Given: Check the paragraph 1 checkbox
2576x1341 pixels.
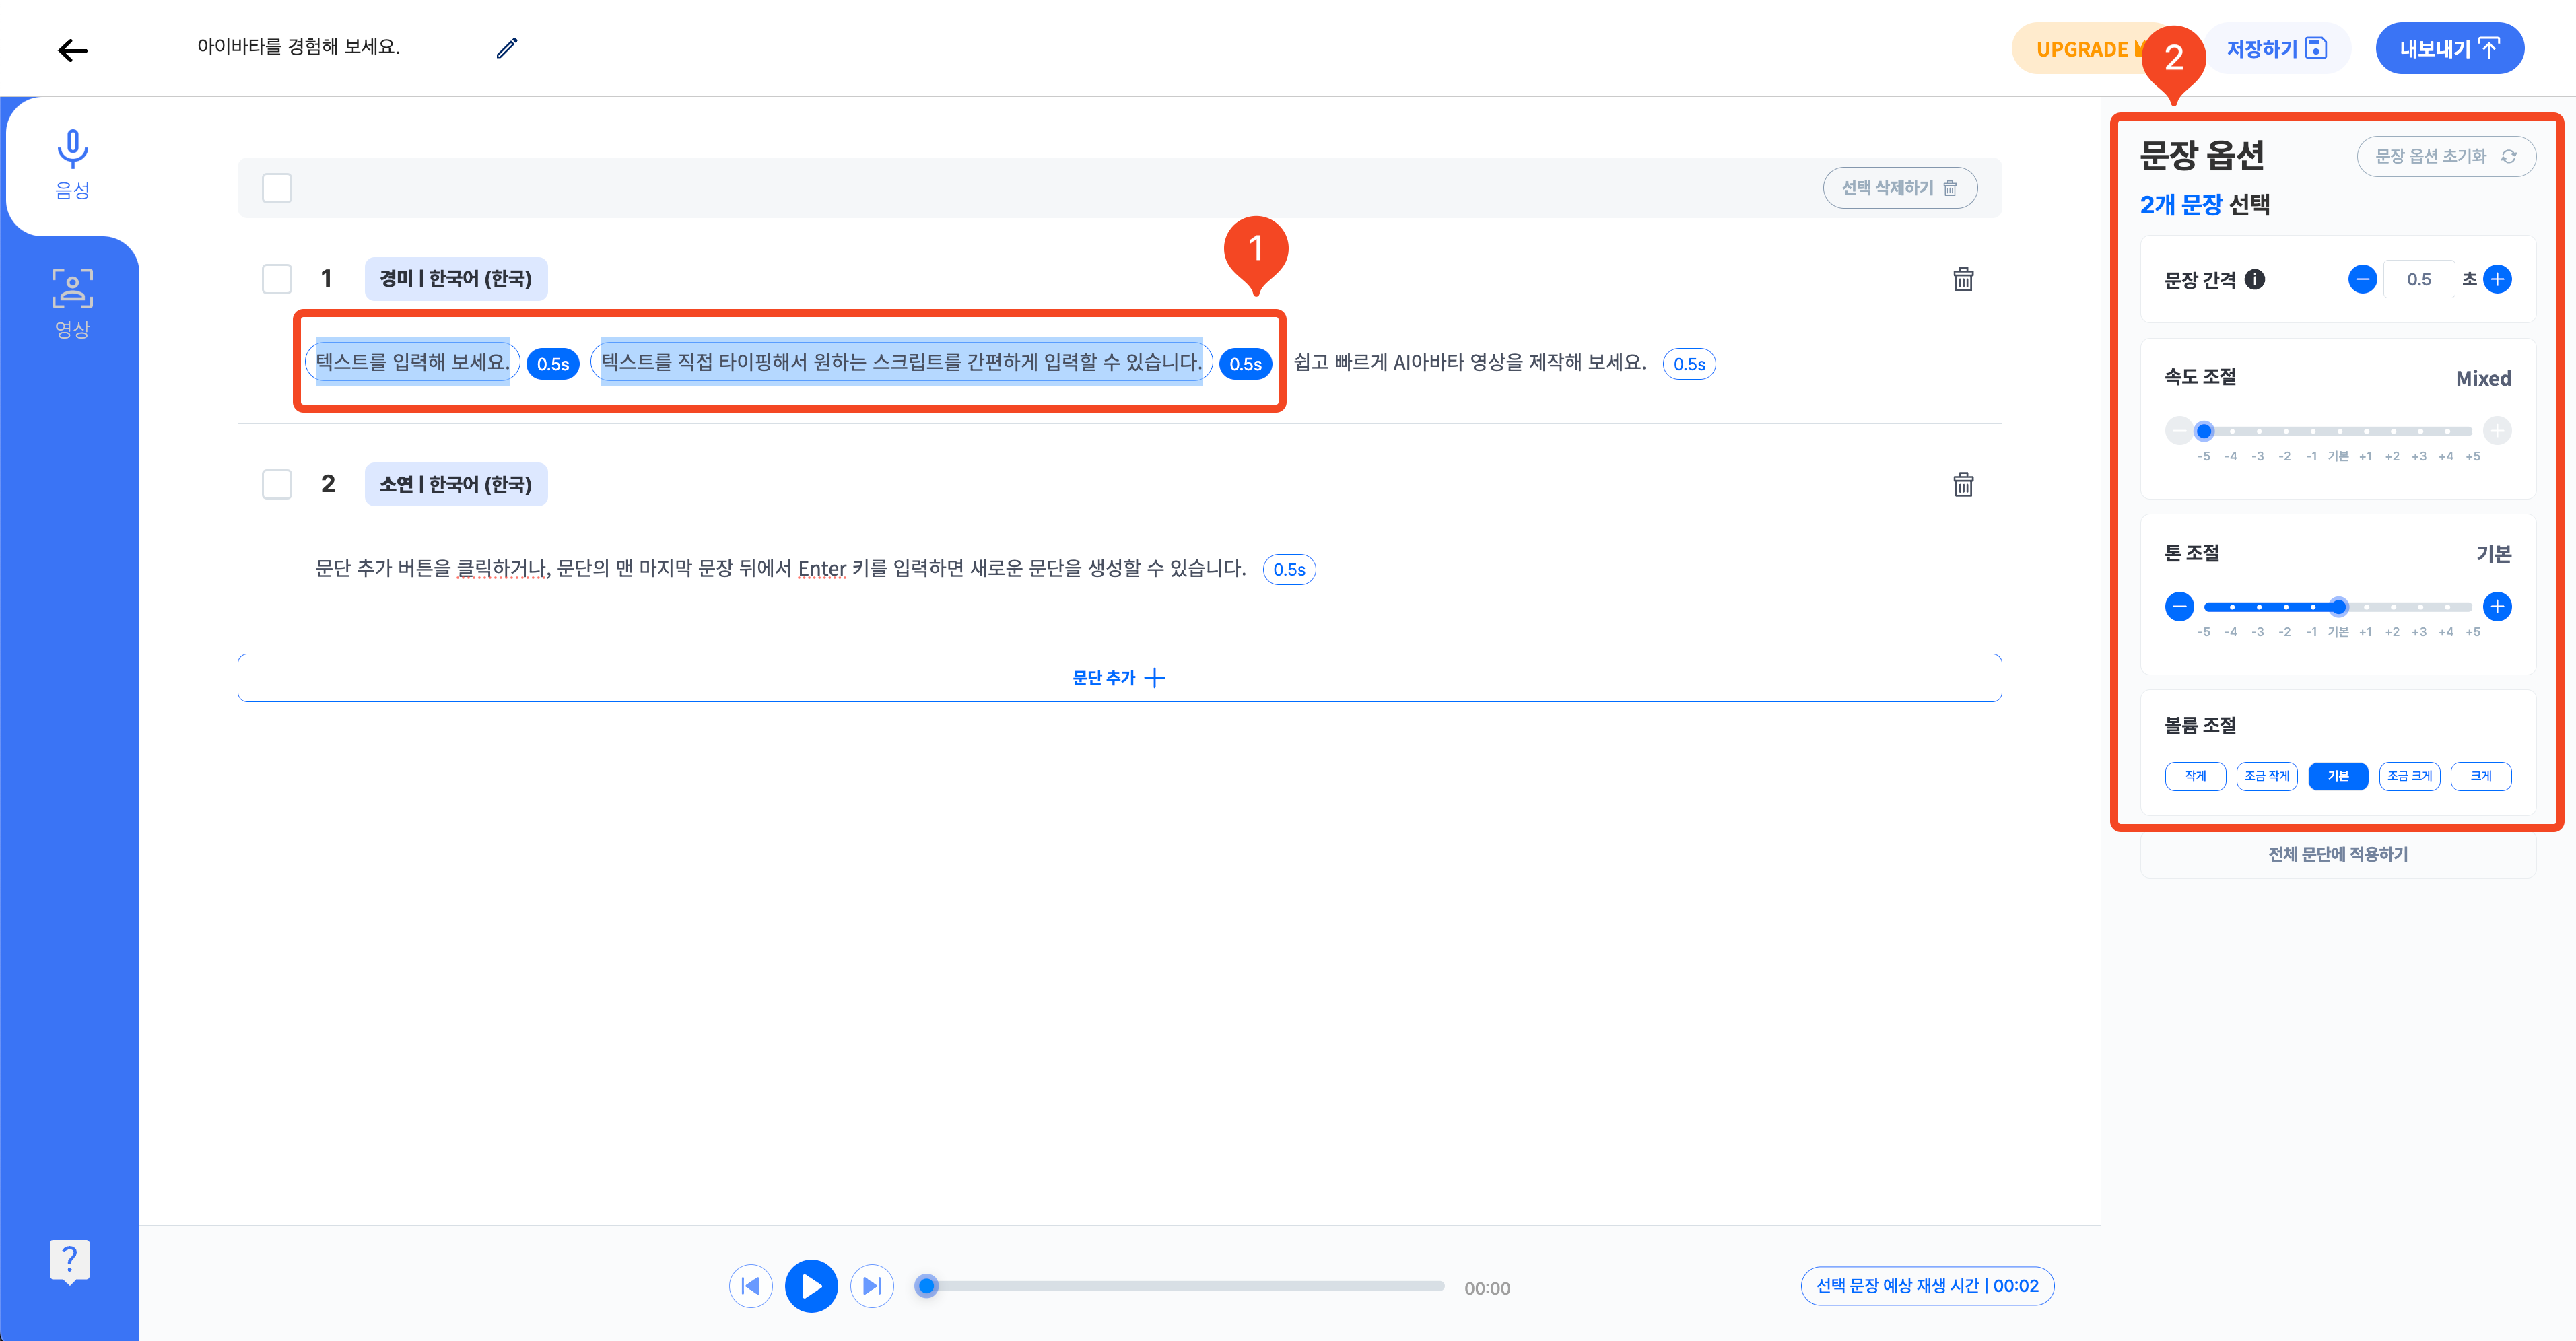Looking at the screenshot, I should [277, 279].
